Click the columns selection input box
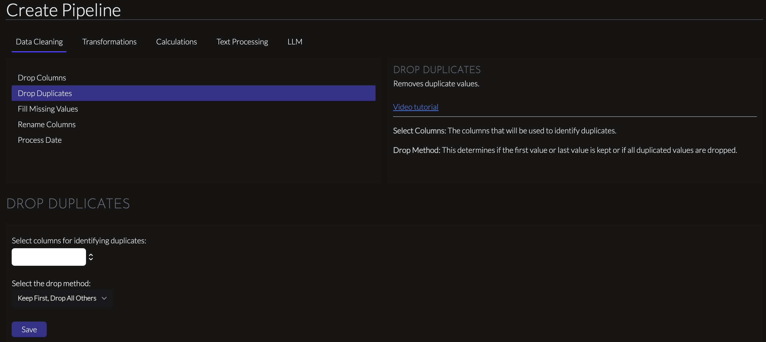 49,257
